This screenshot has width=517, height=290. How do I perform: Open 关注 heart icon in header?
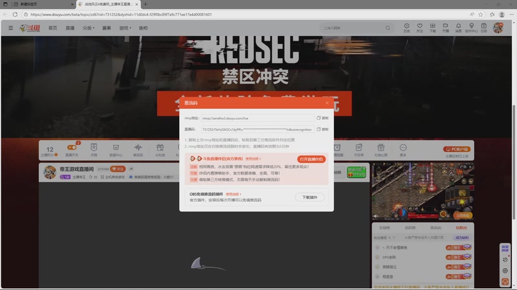click(419, 28)
